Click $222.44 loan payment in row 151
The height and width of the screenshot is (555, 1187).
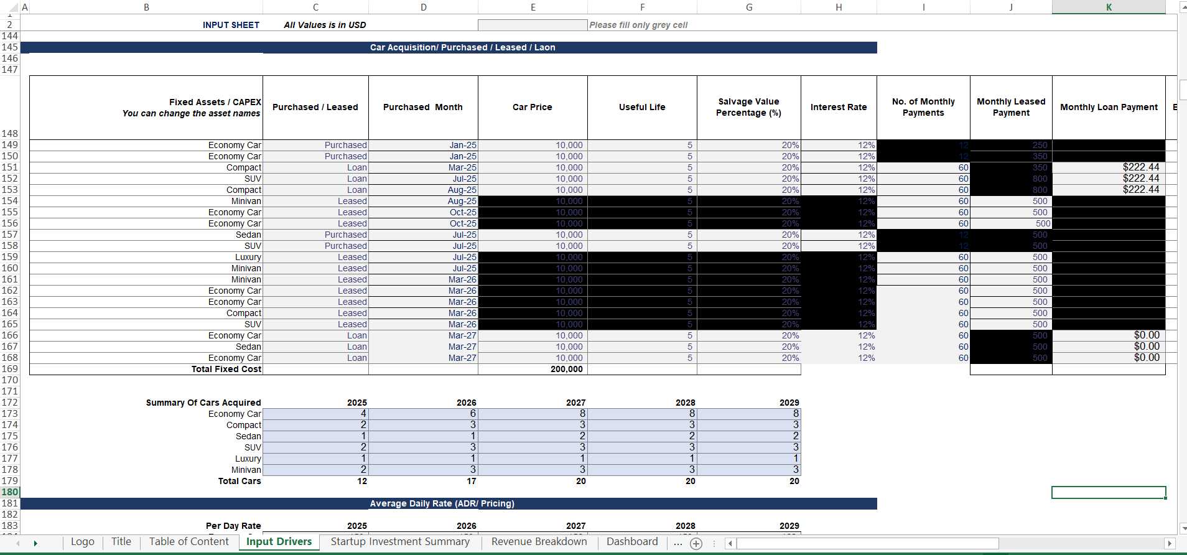click(x=1109, y=167)
